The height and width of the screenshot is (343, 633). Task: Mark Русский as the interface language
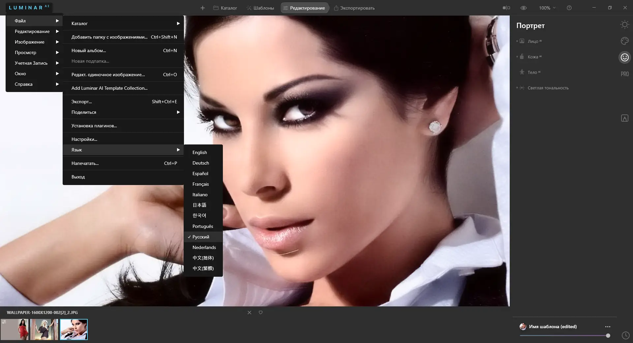pos(200,237)
